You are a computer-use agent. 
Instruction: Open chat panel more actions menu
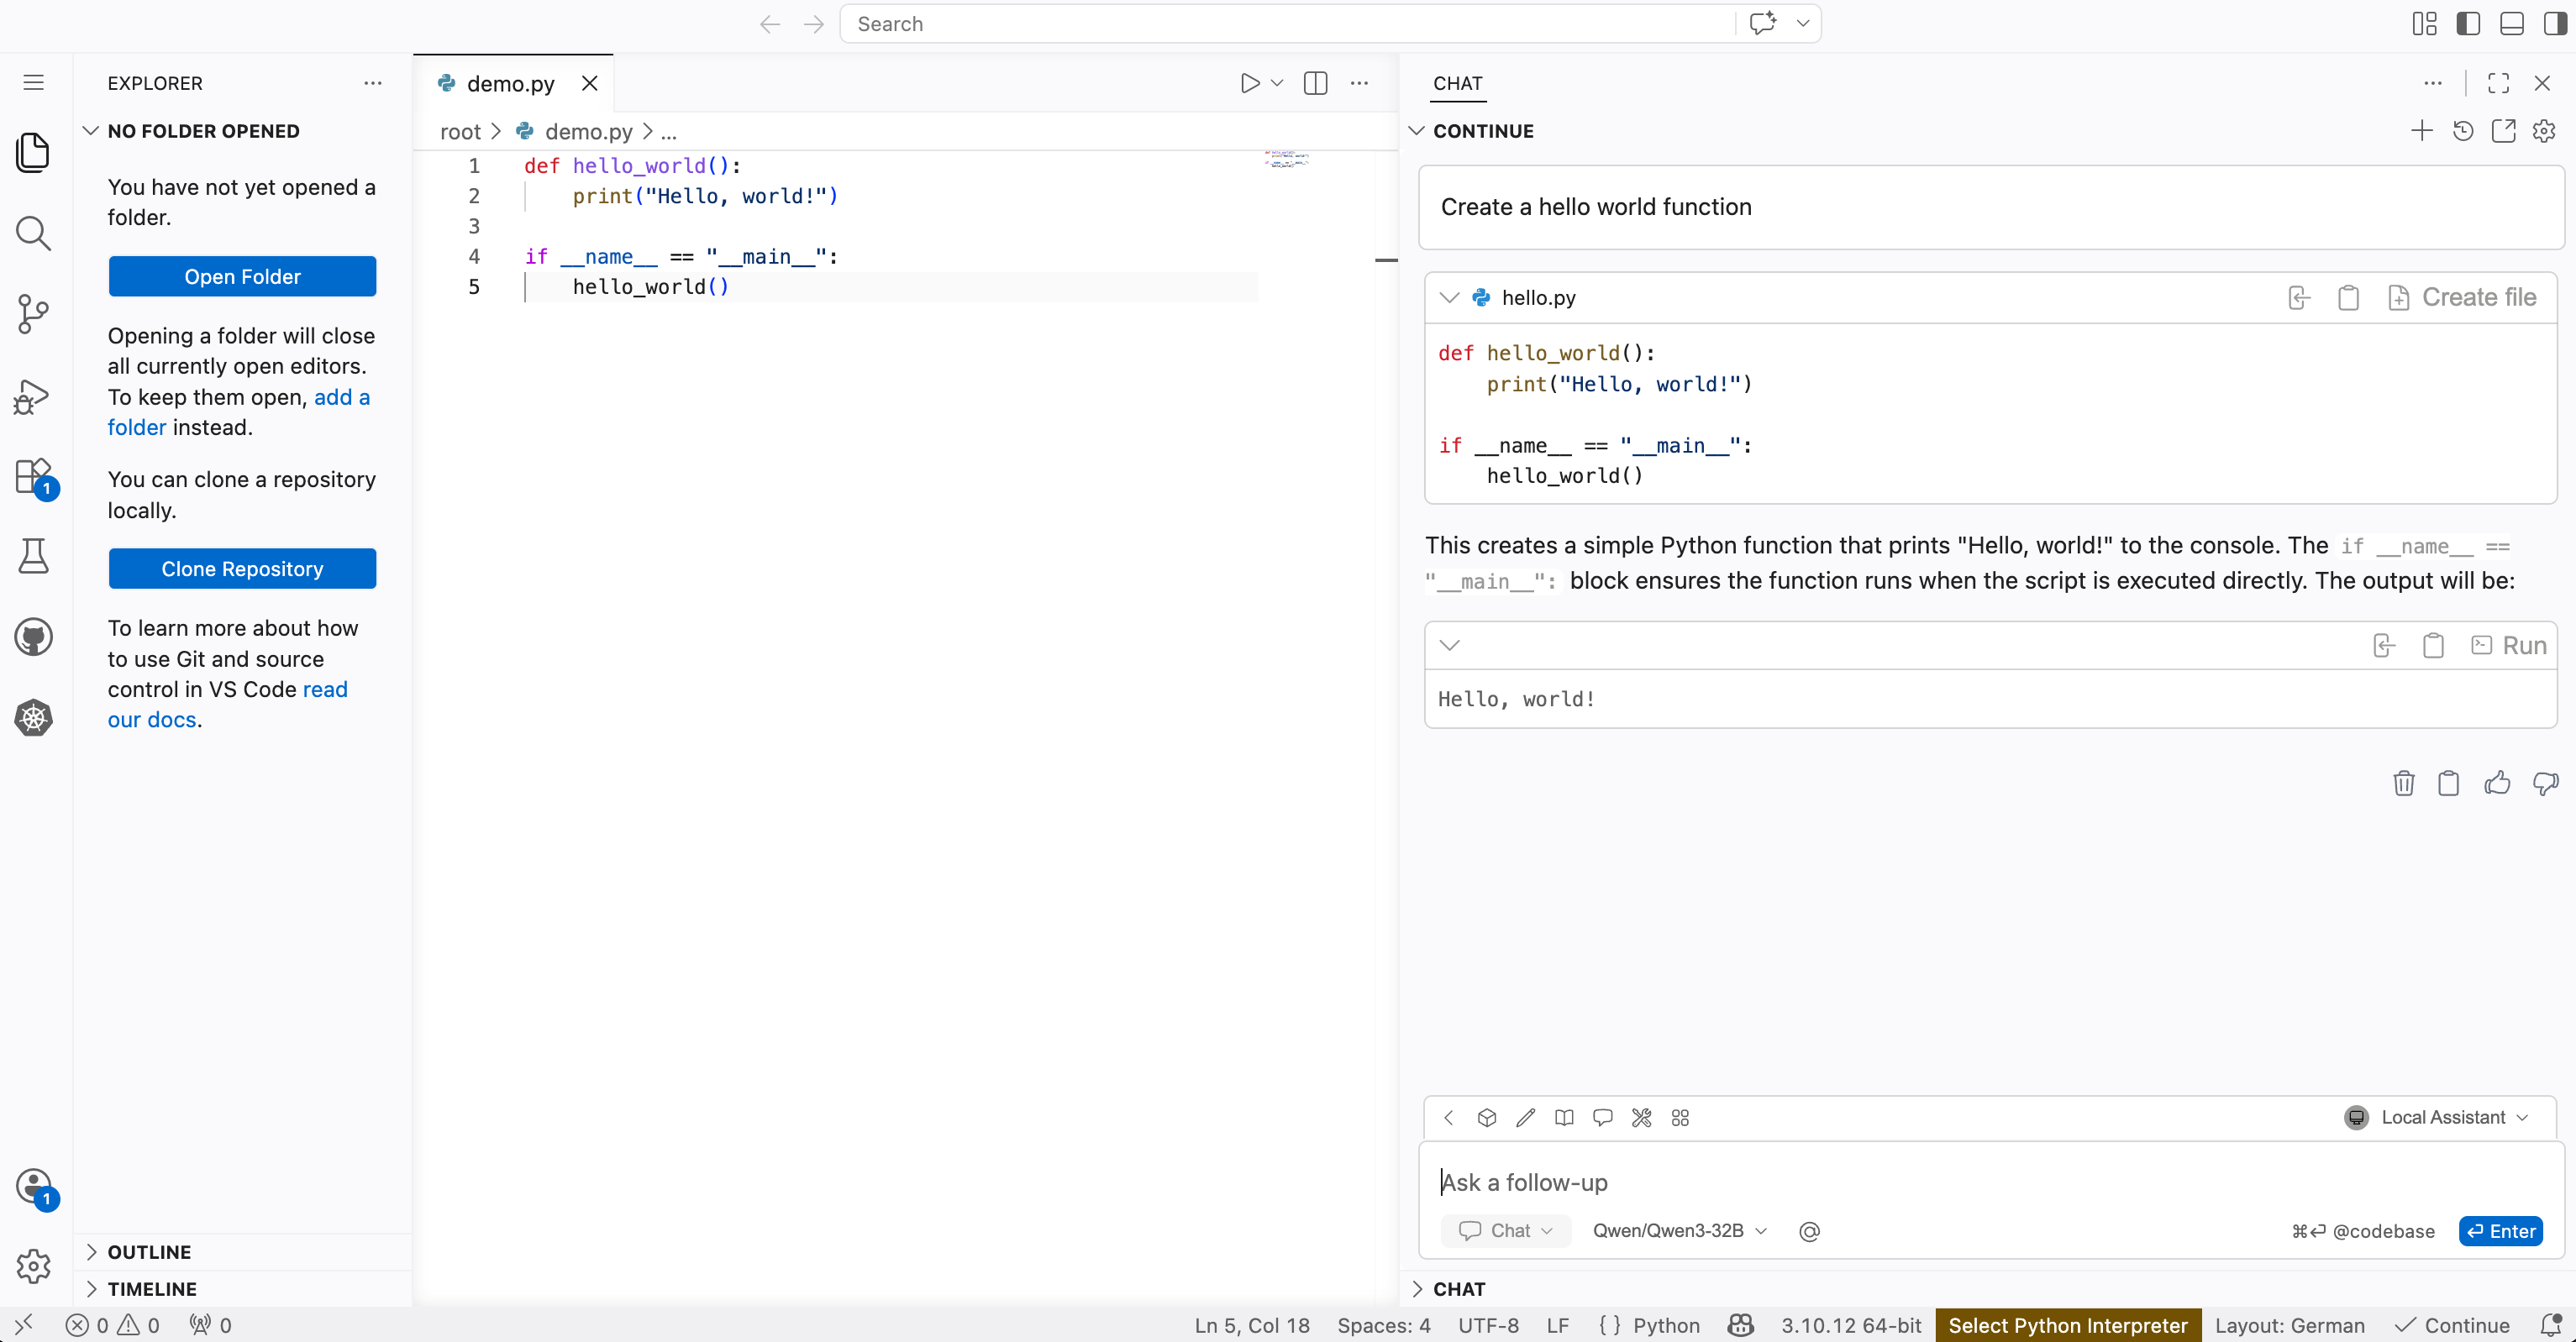pyautogui.click(x=2433, y=83)
